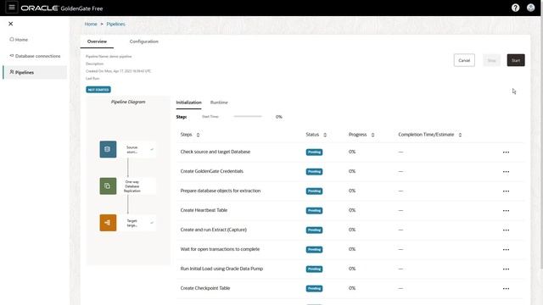This screenshot has width=543, height=305.
Task: Click the Home breadcrumb link
Action: (x=91, y=25)
